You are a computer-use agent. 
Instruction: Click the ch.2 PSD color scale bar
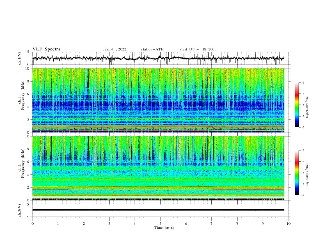[x=297, y=173]
